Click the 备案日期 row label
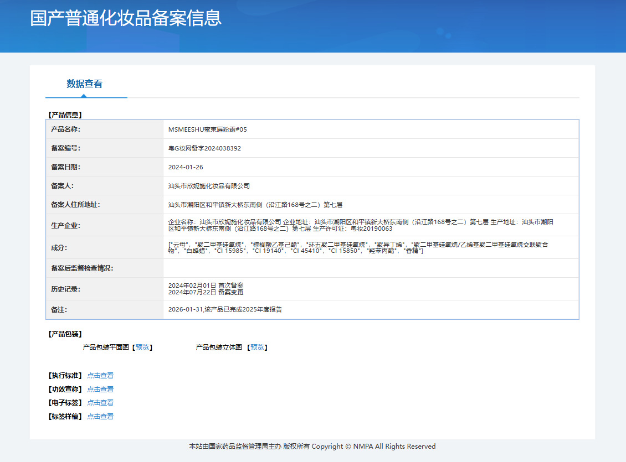 coord(65,167)
